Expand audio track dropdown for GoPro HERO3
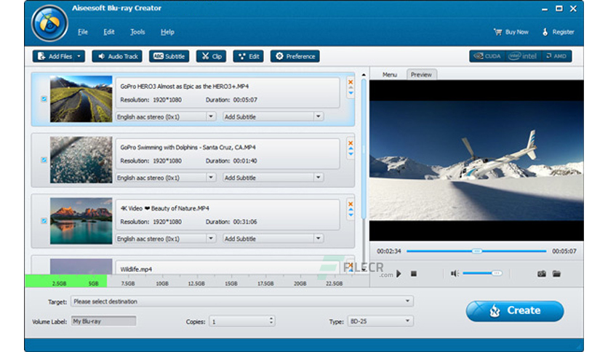This screenshot has height=352, width=608. 211,116
